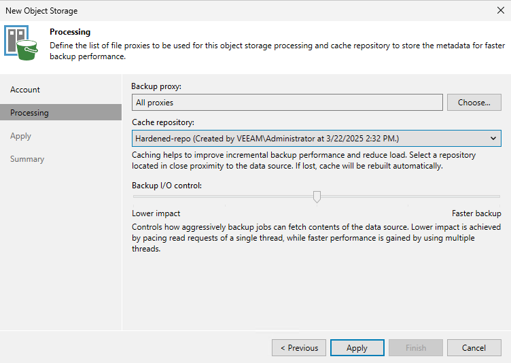
Task: Select the Processing step in sidebar
Action: [x=60, y=113]
